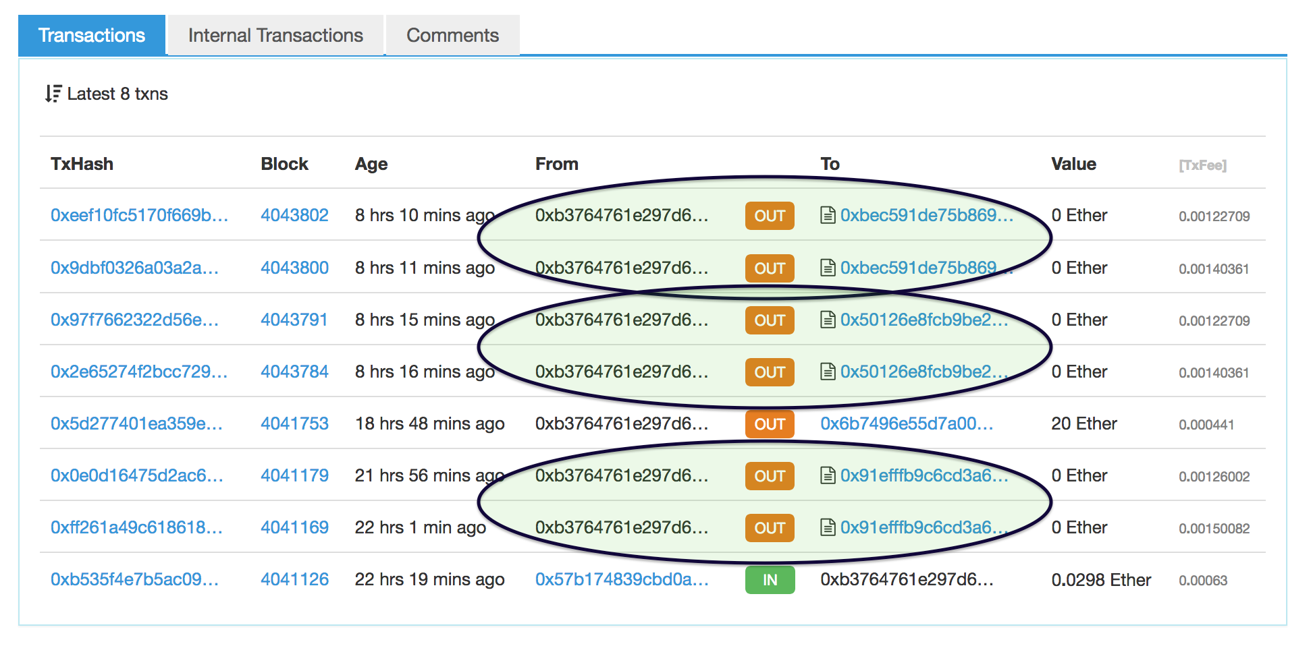
Task: Open transaction 0x2e65274f2bcc729...
Action: pos(139,372)
